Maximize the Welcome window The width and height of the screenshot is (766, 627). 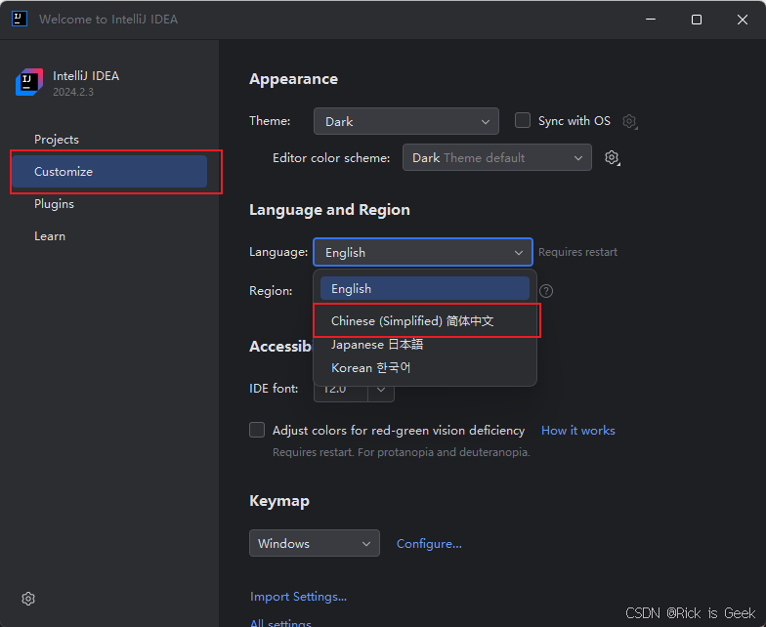697,20
